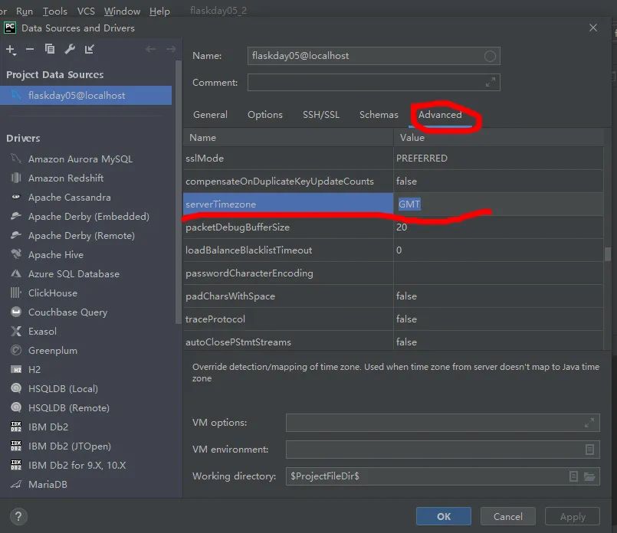Select flaskday05@localhost data source
The image size is (617, 533).
(x=86, y=96)
